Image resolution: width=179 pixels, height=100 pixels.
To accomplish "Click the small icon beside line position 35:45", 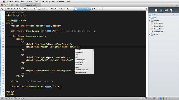I will pos(146,98).
